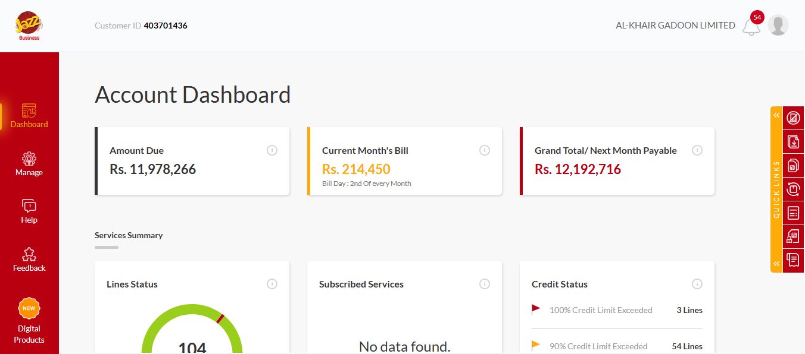Screen dimensions: 805x354
Task: Open the notifications bell with 54 alerts
Action: coord(751,26)
